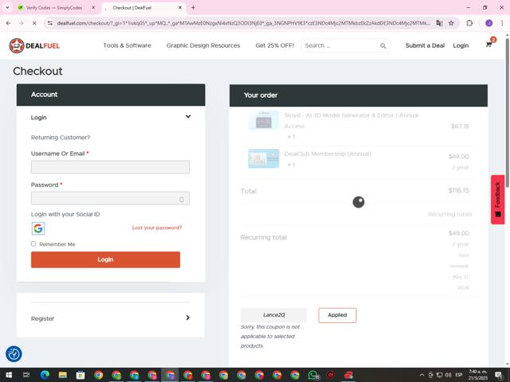
Task: Click the search magnifier icon
Action: (383, 46)
